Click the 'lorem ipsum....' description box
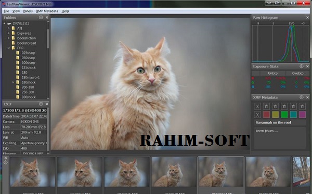 (280, 138)
